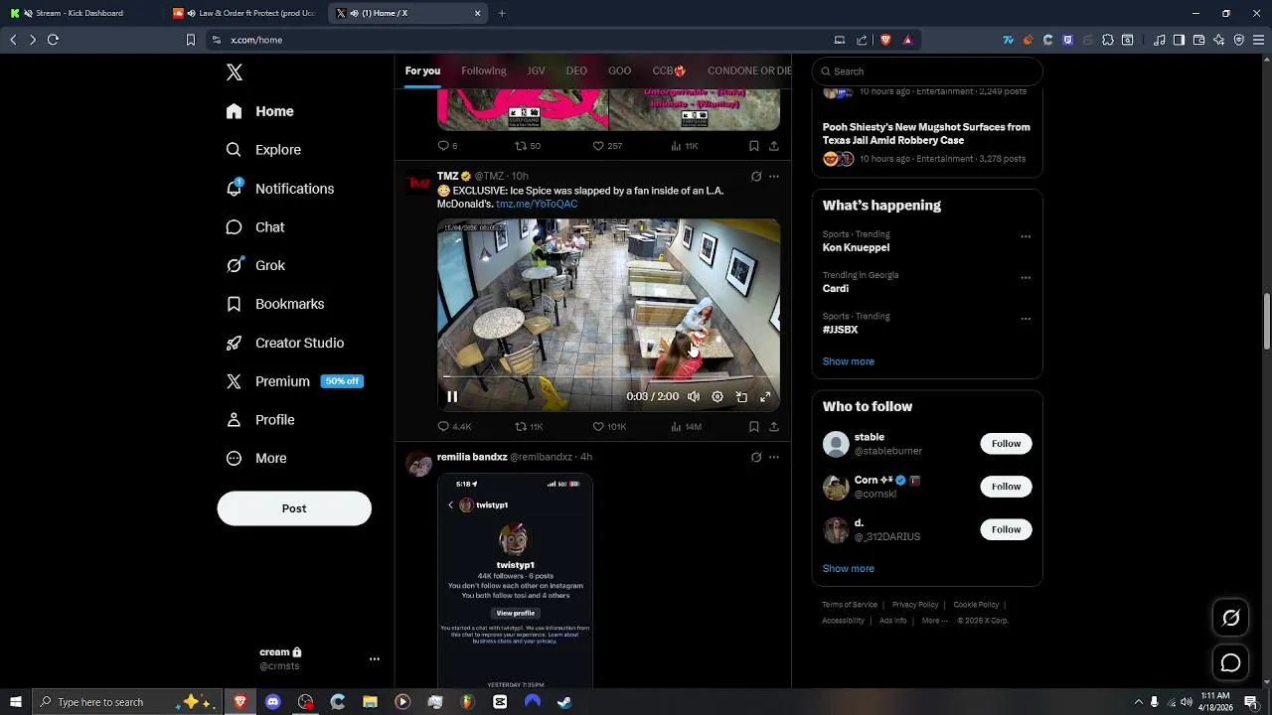This screenshot has width=1272, height=715.
Task: Bookmark the top post with 257 likes
Action: [x=754, y=146]
